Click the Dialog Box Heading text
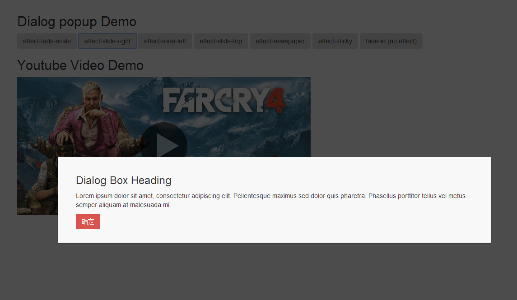 tap(124, 180)
